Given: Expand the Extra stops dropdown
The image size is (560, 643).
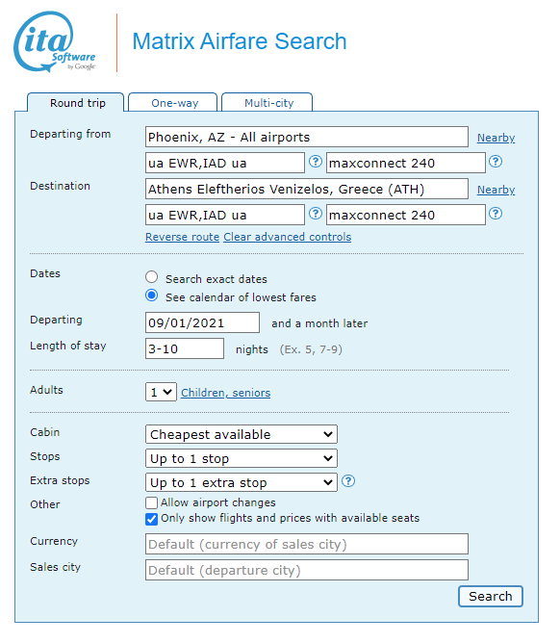Looking at the screenshot, I should (x=242, y=482).
